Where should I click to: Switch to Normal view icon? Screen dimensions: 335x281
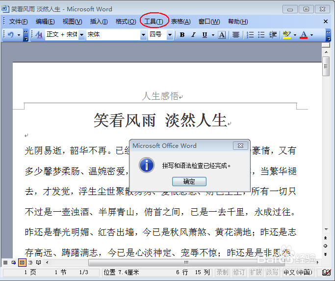(5, 262)
